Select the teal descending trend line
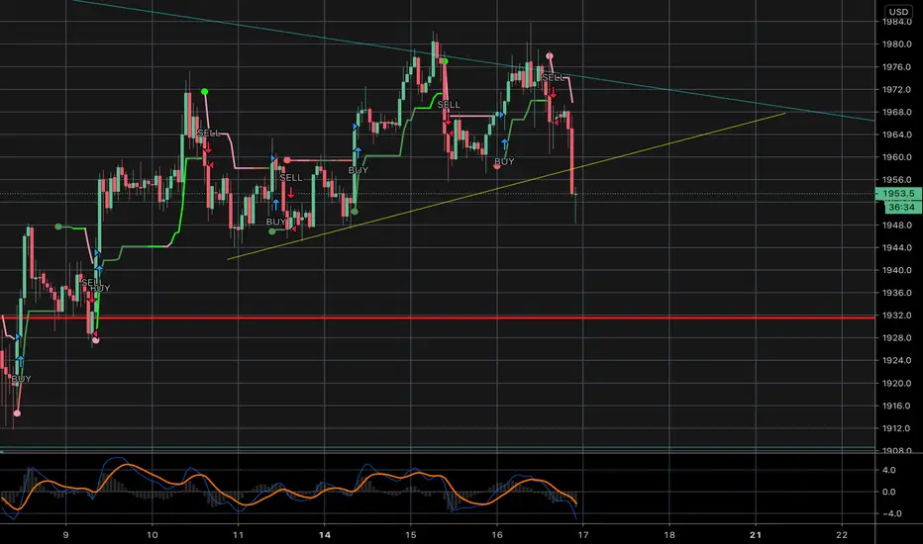The width and height of the screenshot is (923, 544). click(471, 60)
